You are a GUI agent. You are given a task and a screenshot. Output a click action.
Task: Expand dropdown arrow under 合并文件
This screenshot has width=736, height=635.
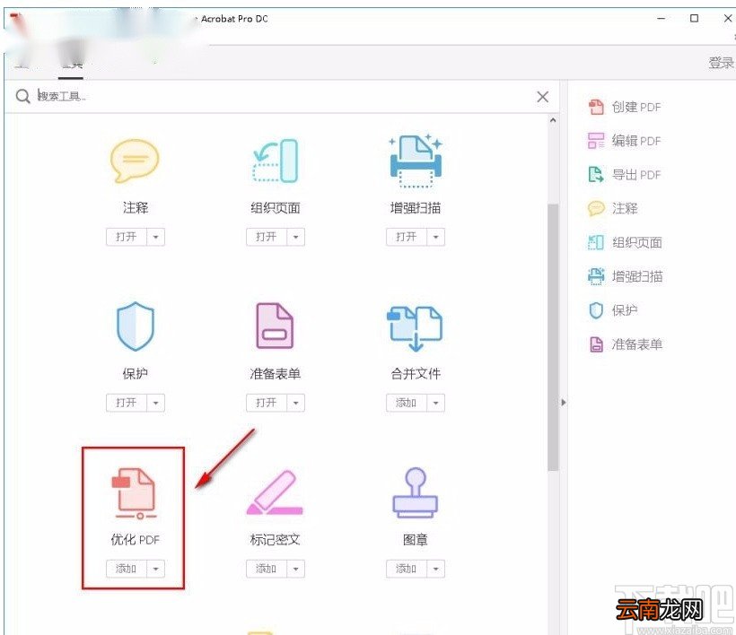point(435,403)
